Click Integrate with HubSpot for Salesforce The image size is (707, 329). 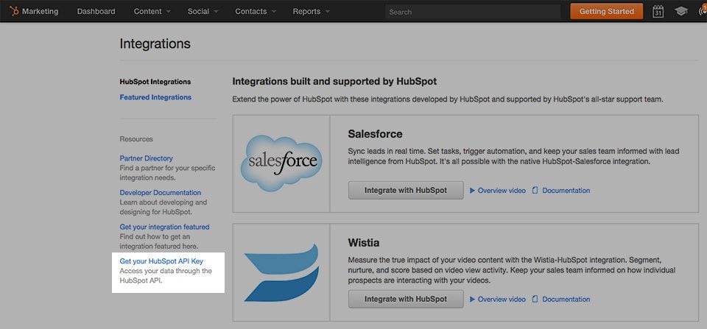click(x=406, y=190)
